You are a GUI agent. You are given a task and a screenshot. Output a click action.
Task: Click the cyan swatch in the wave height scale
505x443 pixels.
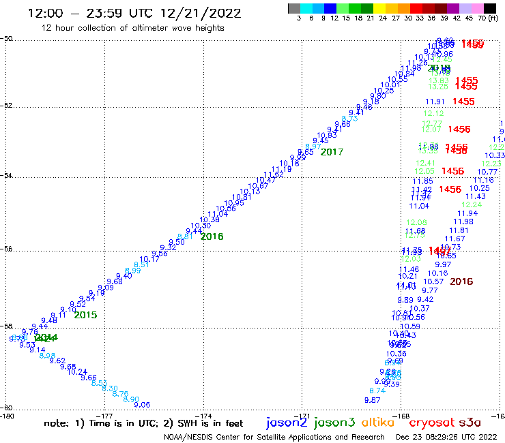[306, 8]
